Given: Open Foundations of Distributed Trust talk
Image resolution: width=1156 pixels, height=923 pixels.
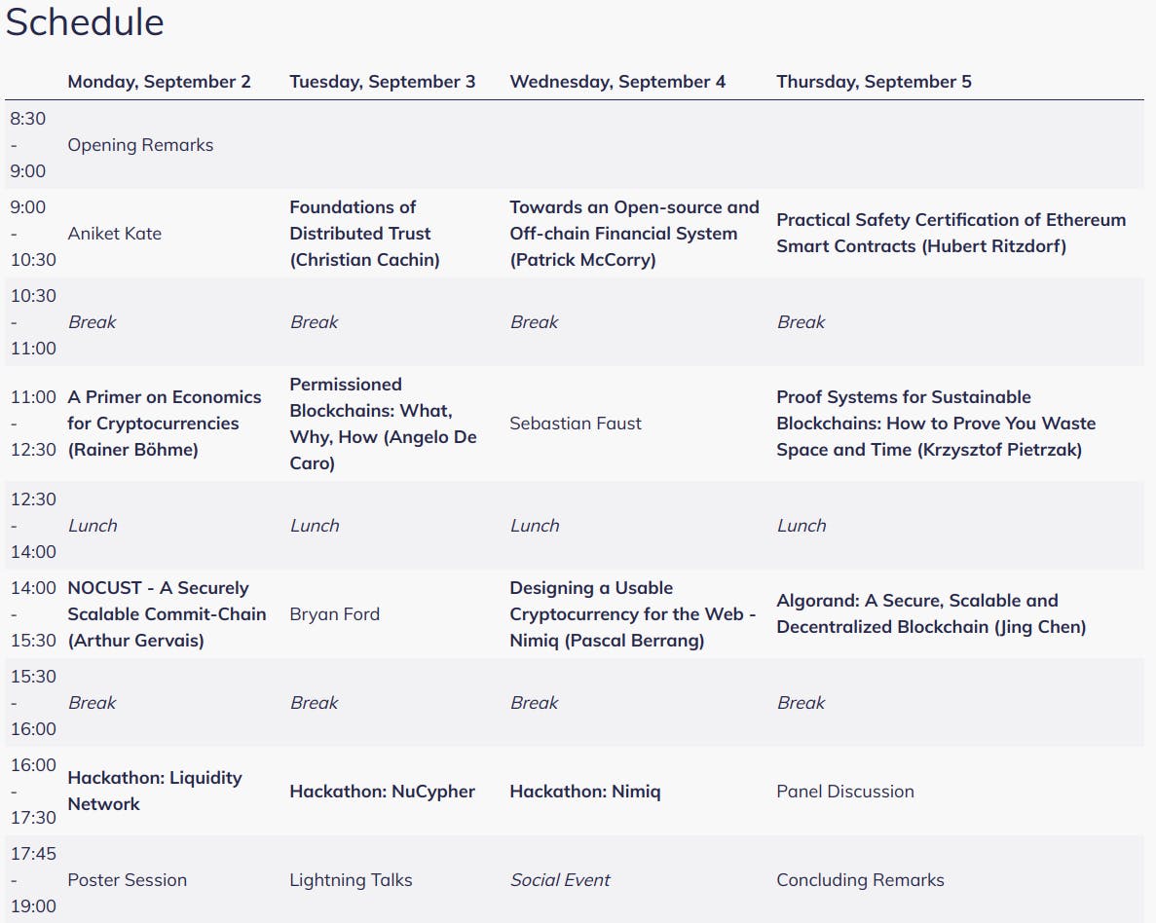Looking at the screenshot, I should [364, 233].
